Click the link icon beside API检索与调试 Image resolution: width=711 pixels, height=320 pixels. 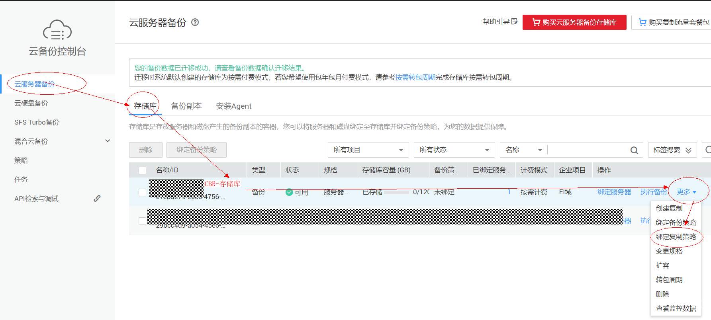97,198
